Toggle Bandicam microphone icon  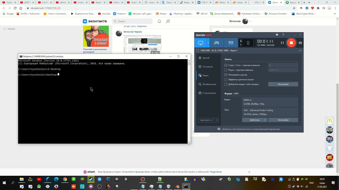pos(241,45)
